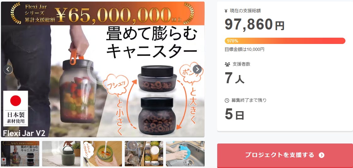Click the supporters people icon
The width and height of the screenshot is (353, 168).
(x=227, y=64)
